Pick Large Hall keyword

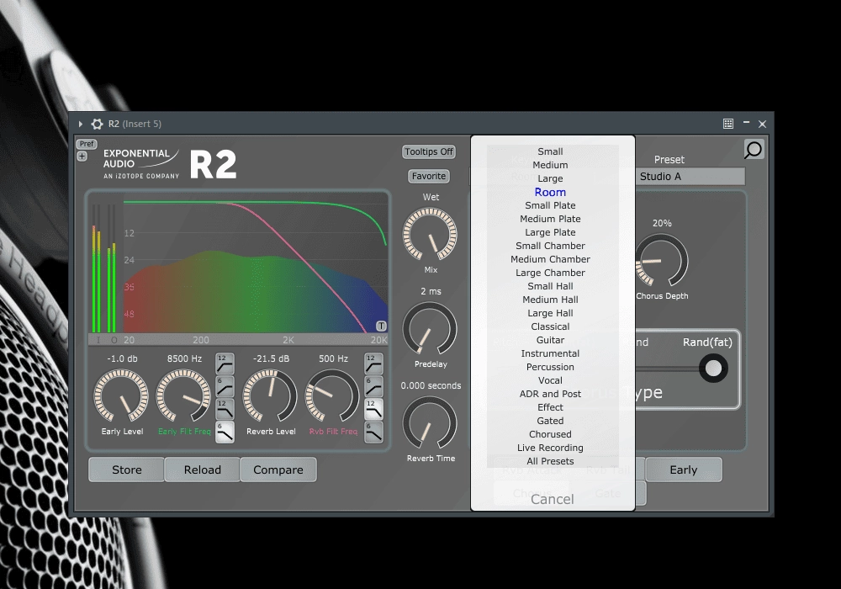[550, 313]
